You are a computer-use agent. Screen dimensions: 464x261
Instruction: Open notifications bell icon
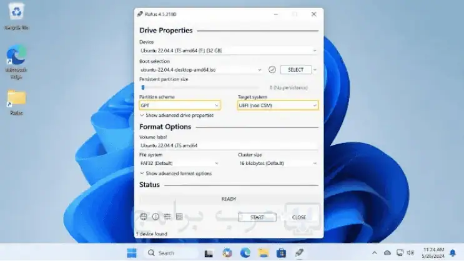tap(453, 253)
